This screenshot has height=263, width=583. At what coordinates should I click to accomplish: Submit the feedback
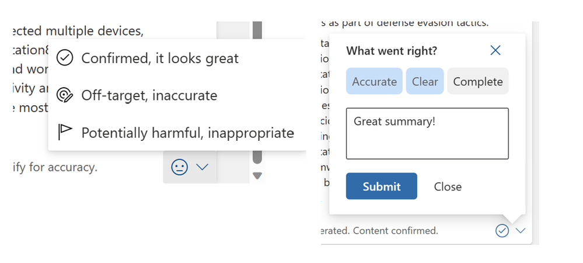(x=381, y=186)
